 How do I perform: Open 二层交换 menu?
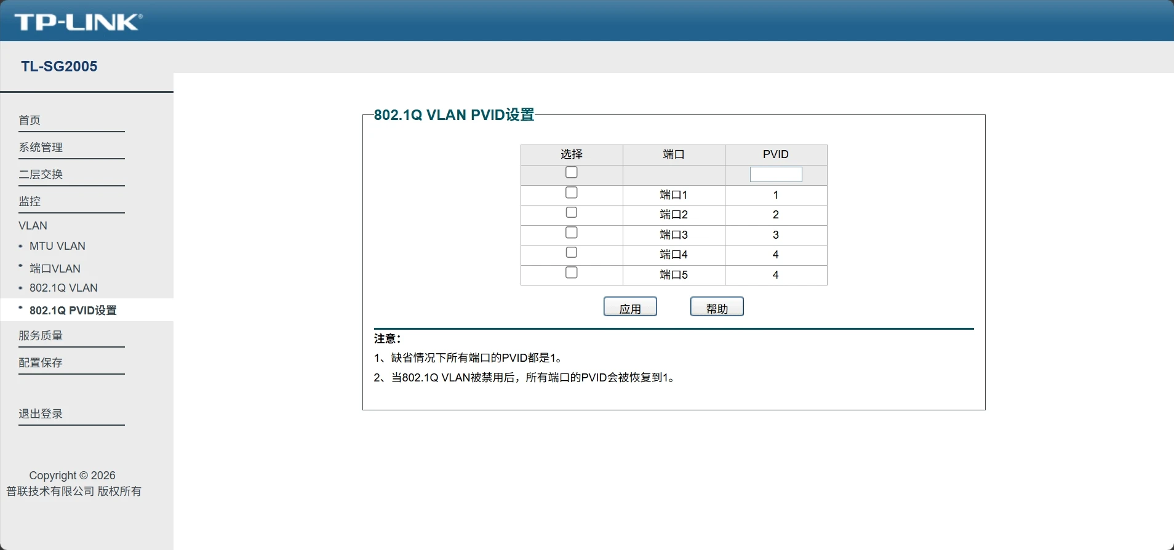click(41, 174)
